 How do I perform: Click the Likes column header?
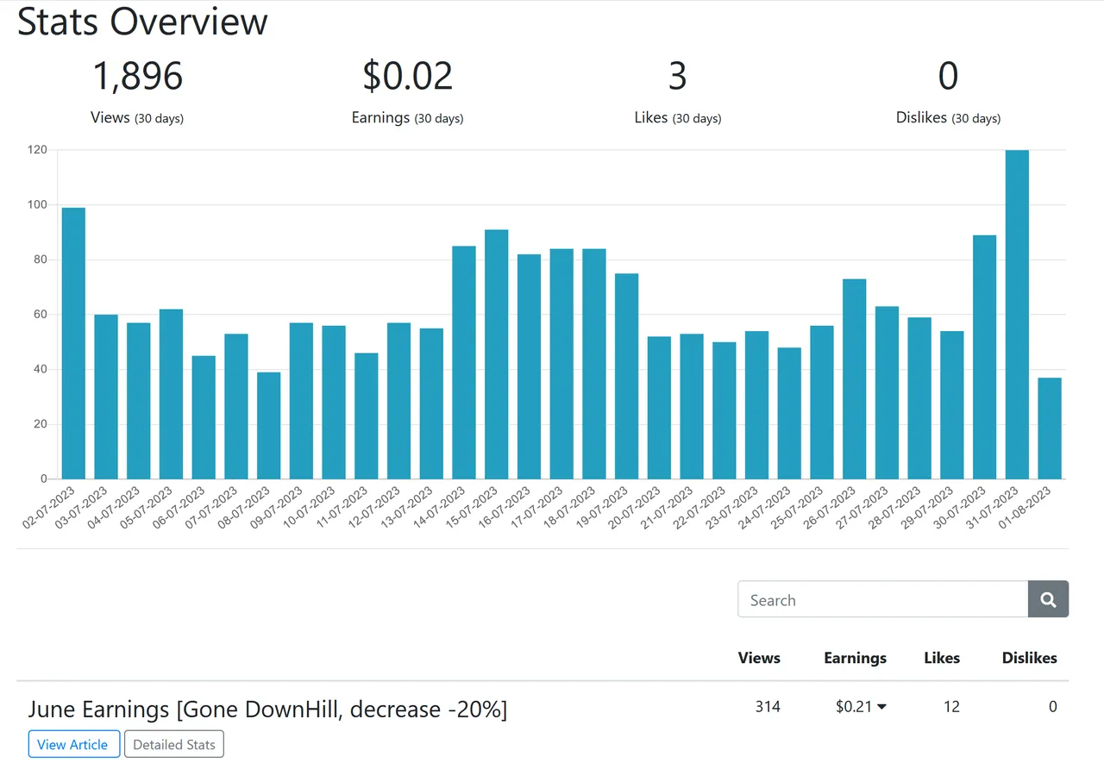[941, 658]
